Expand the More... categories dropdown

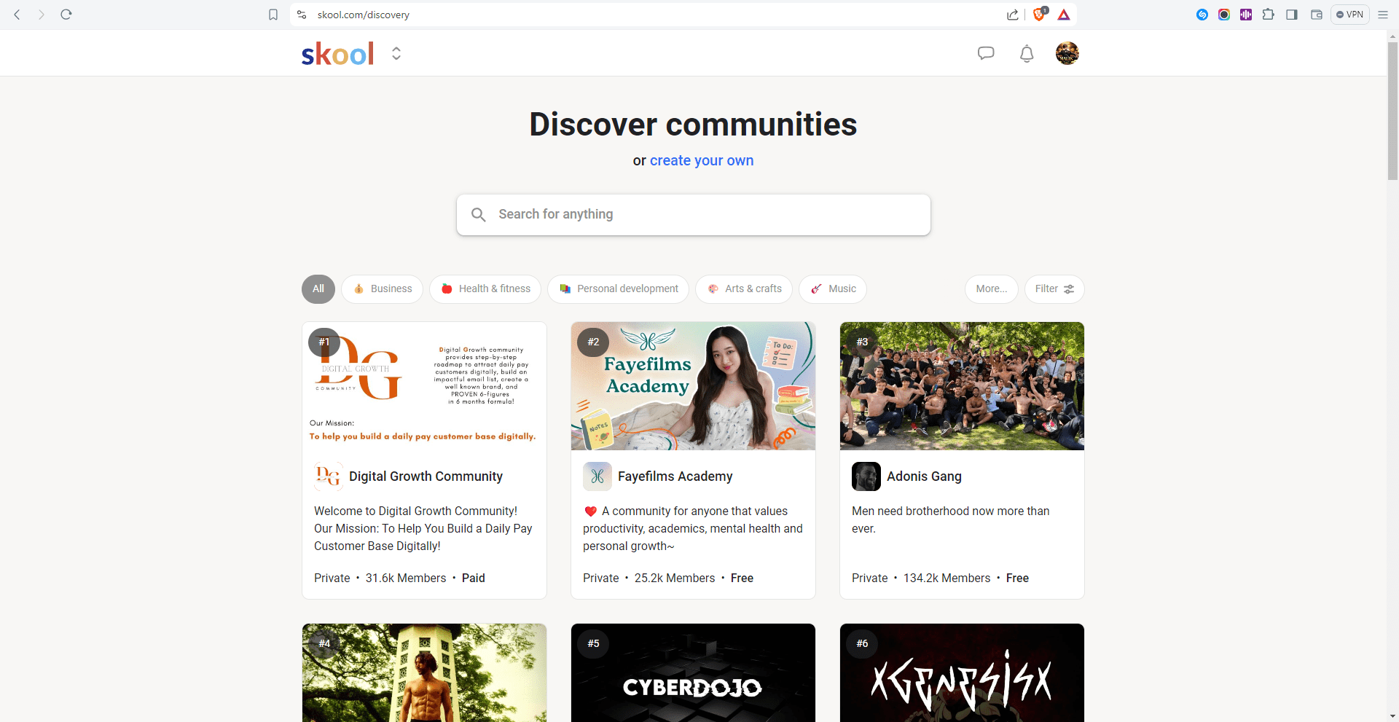[992, 289]
